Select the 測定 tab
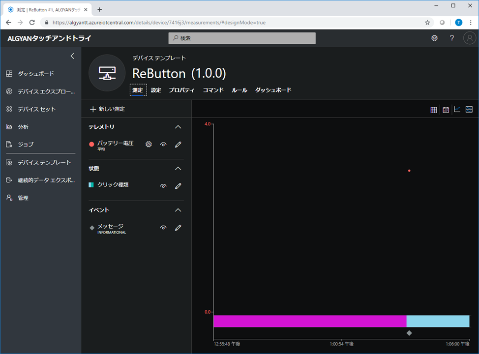 pos(138,90)
